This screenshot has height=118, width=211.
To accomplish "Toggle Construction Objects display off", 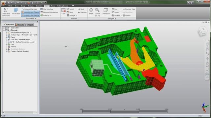I will click(x=30, y=12).
